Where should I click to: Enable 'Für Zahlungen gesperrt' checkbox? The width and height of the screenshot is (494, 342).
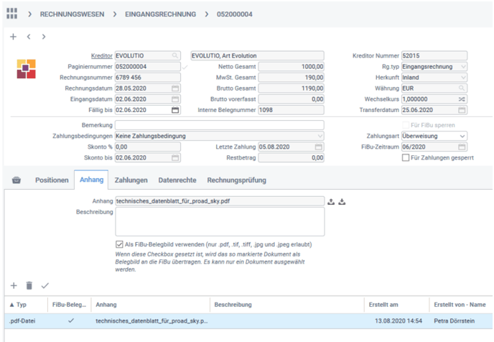(406, 157)
